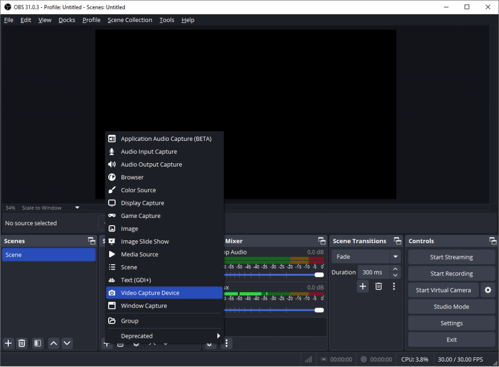This screenshot has width=499, height=367.
Task: Add an Image source
Action: point(164,229)
